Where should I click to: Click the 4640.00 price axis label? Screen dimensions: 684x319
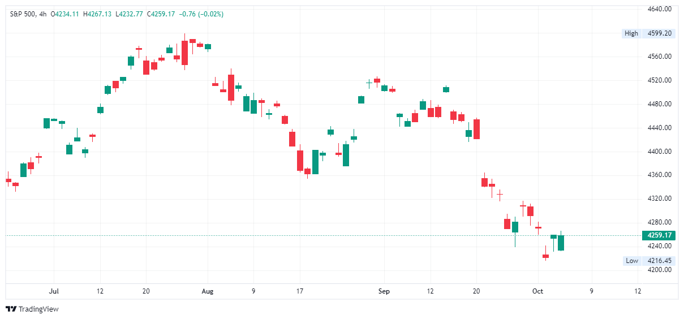[660, 10]
